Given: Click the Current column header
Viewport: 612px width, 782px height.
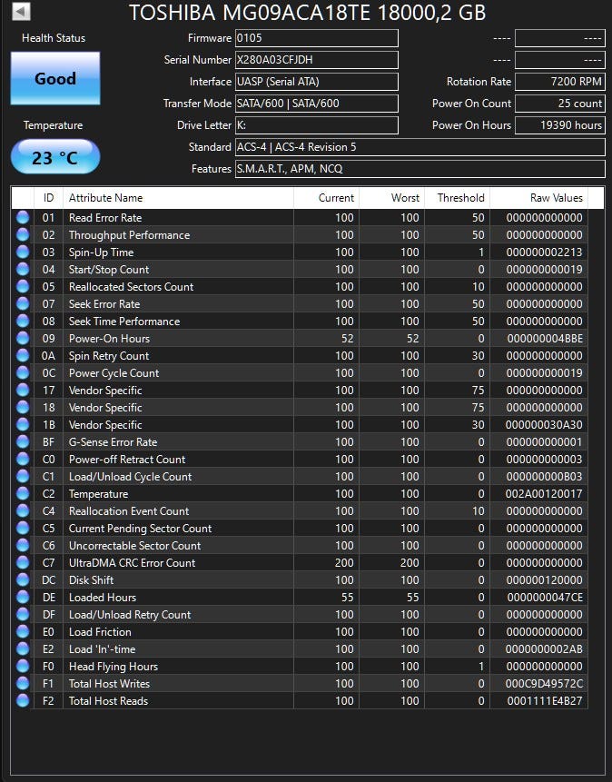Looking at the screenshot, I should point(326,198).
